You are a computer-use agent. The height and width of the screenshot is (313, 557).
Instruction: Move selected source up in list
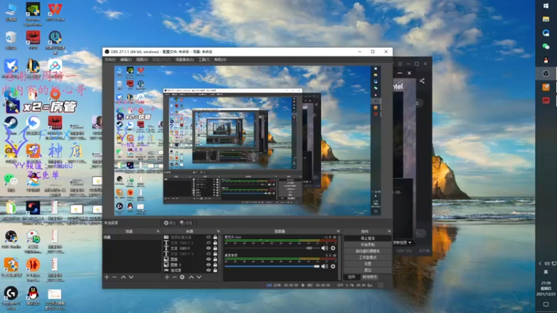(191, 277)
